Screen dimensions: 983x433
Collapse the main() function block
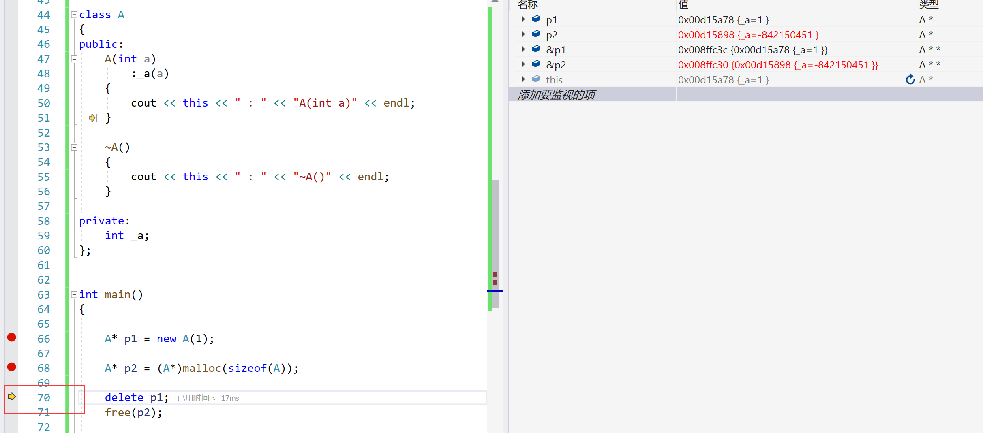(74, 295)
